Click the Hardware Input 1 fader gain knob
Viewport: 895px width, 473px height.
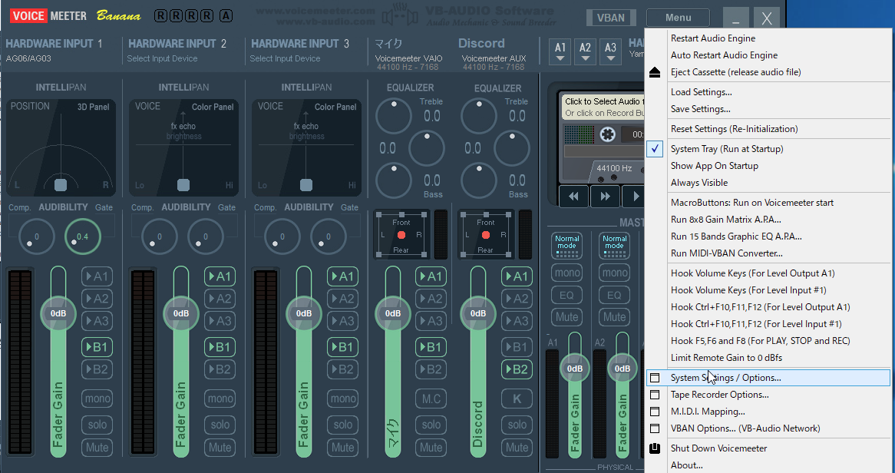pyautogui.click(x=58, y=313)
